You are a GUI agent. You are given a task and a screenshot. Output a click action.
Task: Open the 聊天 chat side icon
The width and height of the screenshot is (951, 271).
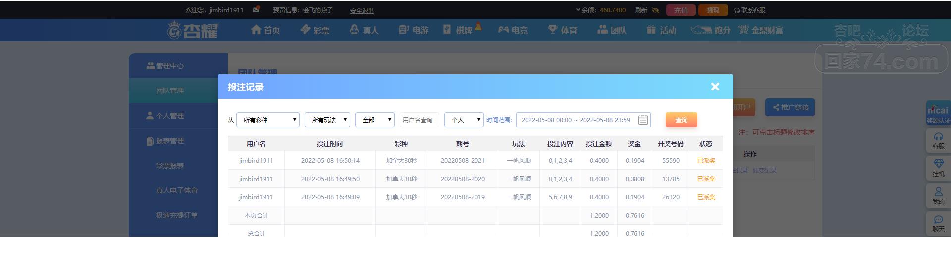point(938,224)
